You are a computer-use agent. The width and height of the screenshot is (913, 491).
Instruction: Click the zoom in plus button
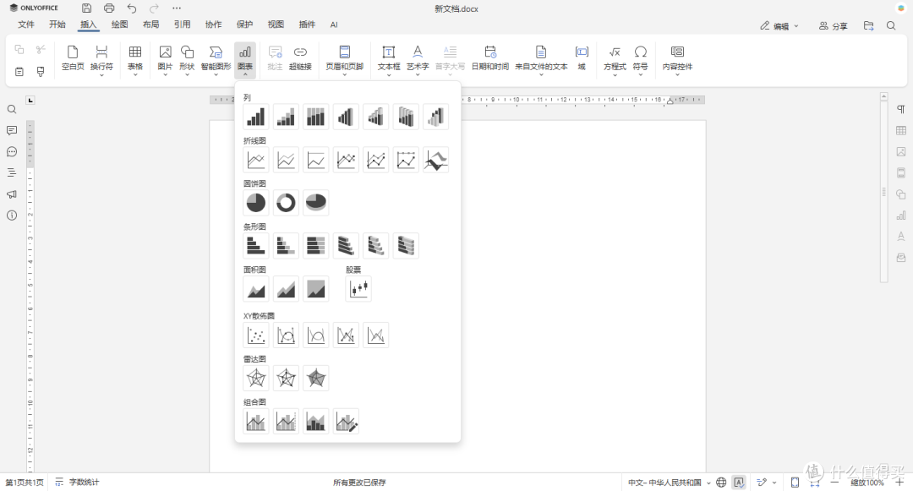pos(899,483)
